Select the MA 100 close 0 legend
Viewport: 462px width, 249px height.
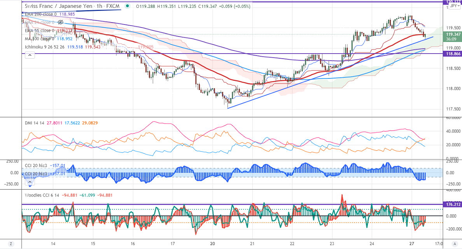pos(40,39)
